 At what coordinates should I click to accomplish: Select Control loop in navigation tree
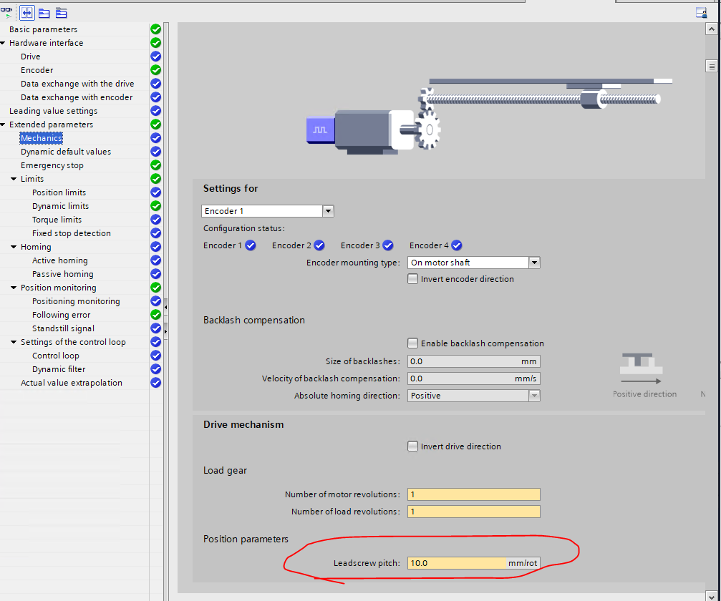click(x=55, y=356)
